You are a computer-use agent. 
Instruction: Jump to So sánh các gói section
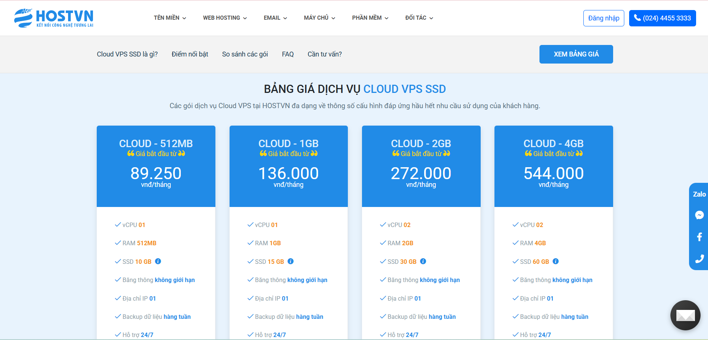click(245, 54)
